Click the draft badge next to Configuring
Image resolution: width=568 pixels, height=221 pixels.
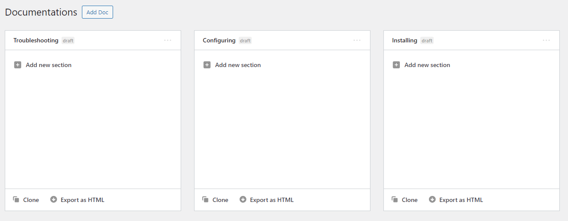245,41
